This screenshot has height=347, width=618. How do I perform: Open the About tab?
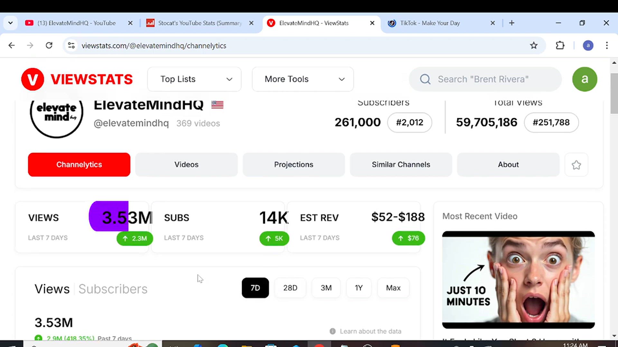(508, 165)
